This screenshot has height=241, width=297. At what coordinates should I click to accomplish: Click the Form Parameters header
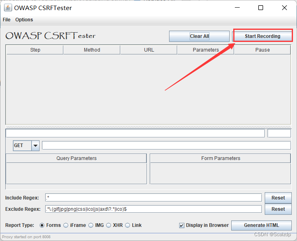(220, 158)
